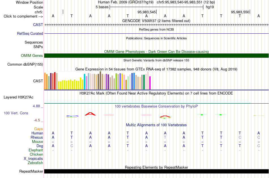Open the RefSeq Curated track label
The image size is (269, 178).
[30, 33]
